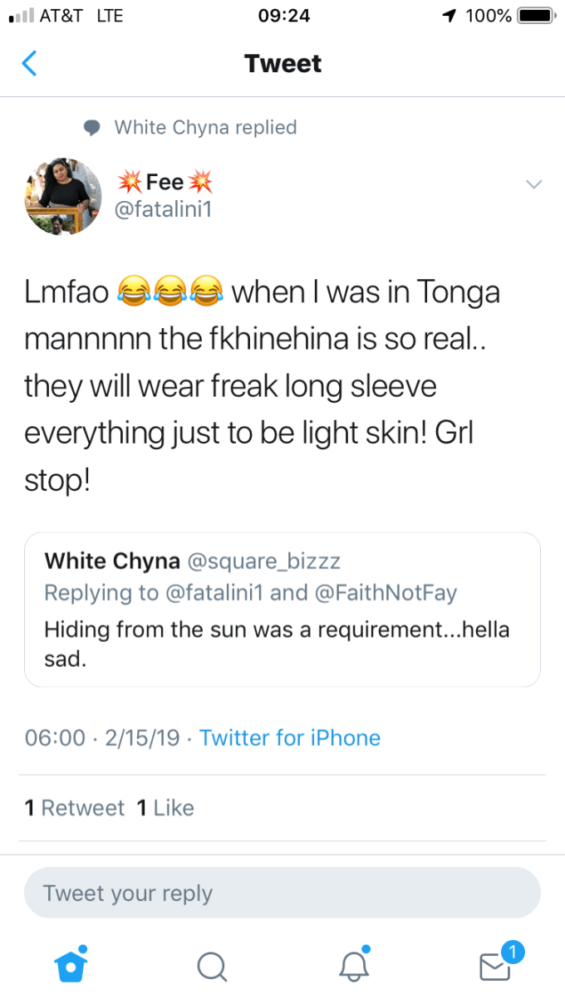Image resolution: width=565 pixels, height=1004 pixels.
Task: View the 1 Like list
Action: [x=165, y=808]
